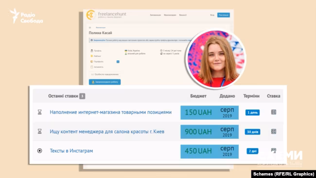
Task: Click the on-service duration icon
Action: pyautogui.click(x=161, y=53)
